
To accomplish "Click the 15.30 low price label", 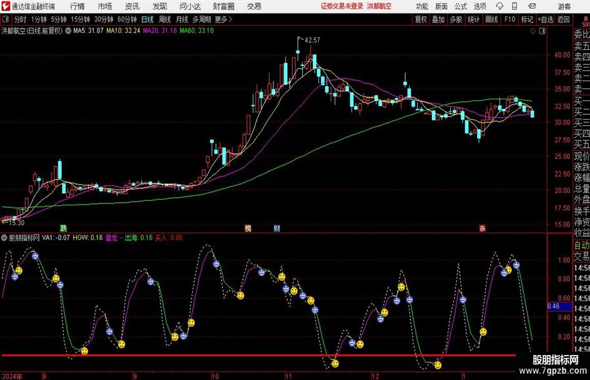I will click(16, 223).
